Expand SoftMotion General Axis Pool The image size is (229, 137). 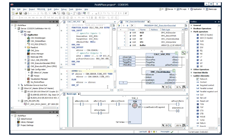pos(19,85)
